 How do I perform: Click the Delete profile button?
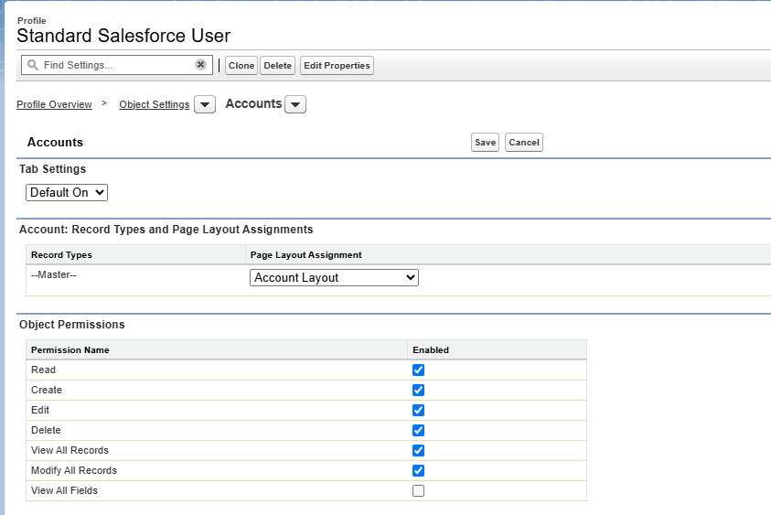pos(278,66)
